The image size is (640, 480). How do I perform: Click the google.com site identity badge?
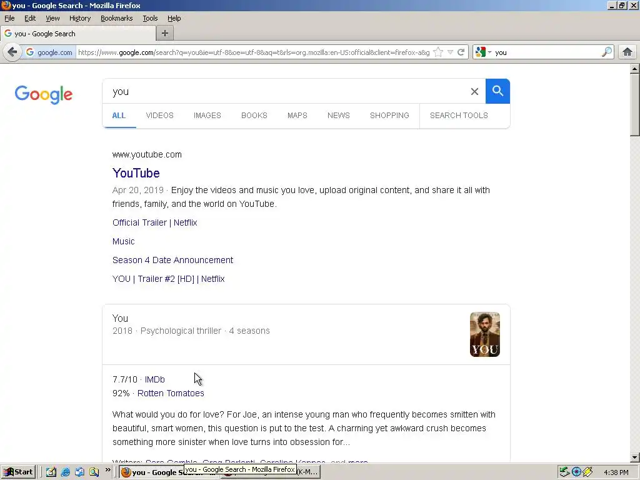[x=49, y=52]
